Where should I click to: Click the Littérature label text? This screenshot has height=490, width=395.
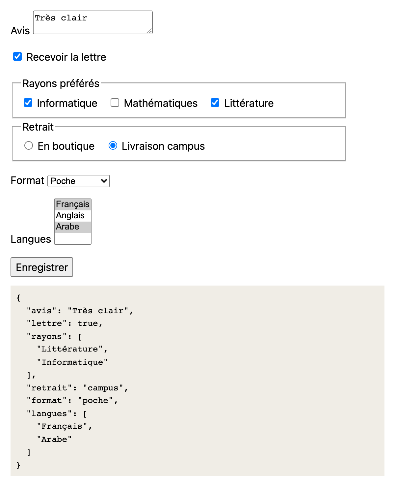tap(249, 103)
